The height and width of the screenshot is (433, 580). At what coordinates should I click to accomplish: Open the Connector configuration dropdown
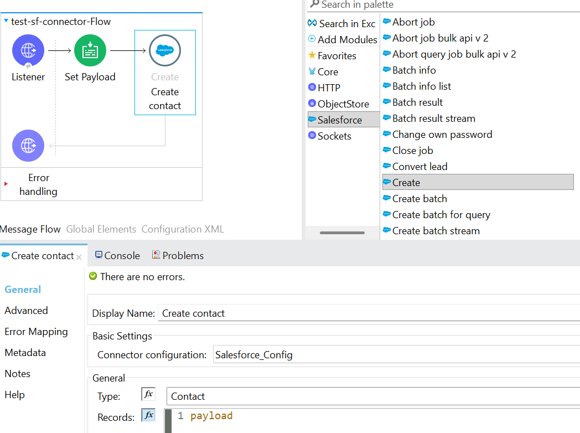tap(396, 354)
